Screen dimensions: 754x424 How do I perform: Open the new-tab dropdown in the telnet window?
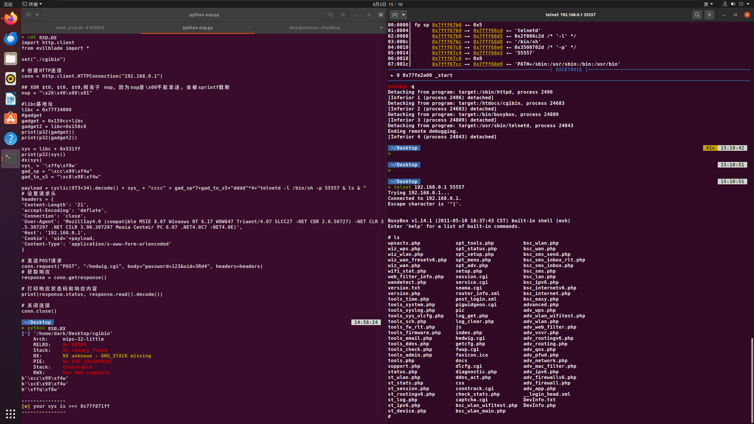(x=404, y=15)
